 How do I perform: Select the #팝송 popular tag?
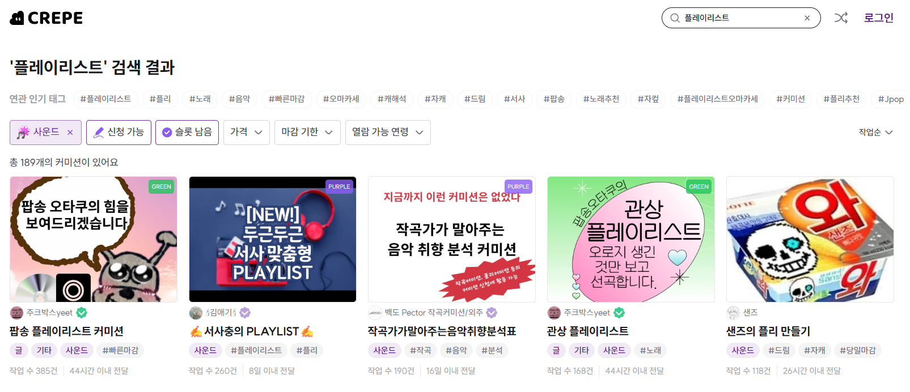[554, 99]
